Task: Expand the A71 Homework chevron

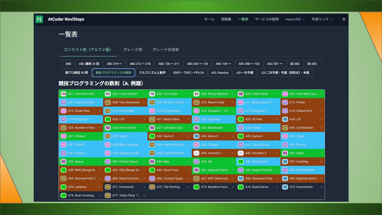Action: [144, 187]
